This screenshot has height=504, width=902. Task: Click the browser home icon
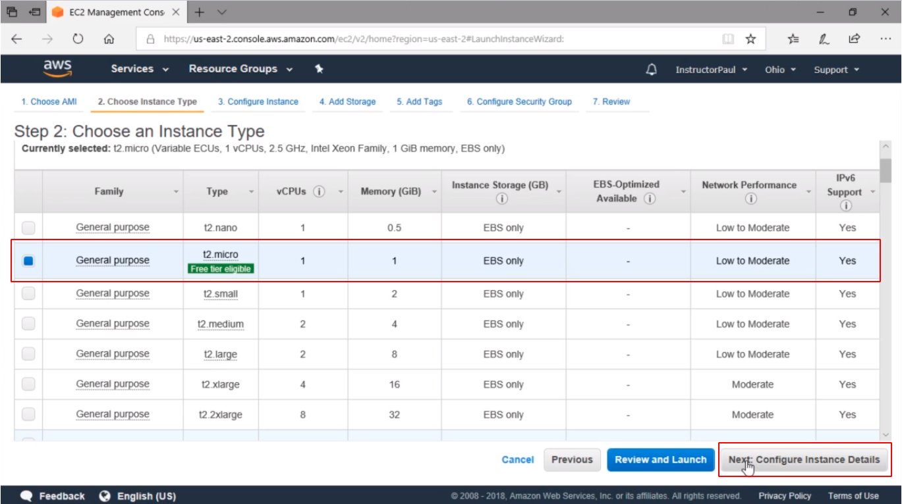click(x=109, y=39)
